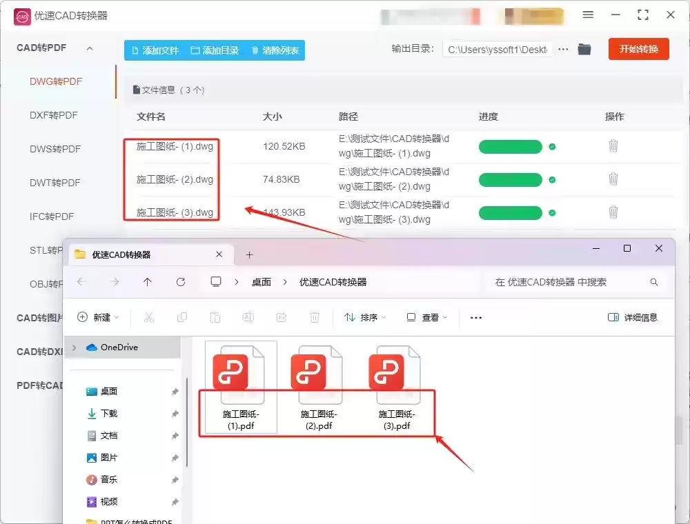The width and height of the screenshot is (690, 524).
Task: Open output directory via folder icon
Action: (x=584, y=49)
